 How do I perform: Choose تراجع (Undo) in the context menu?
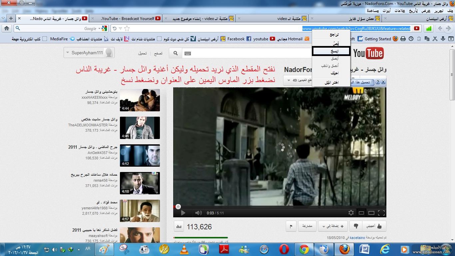pos(331,35)
